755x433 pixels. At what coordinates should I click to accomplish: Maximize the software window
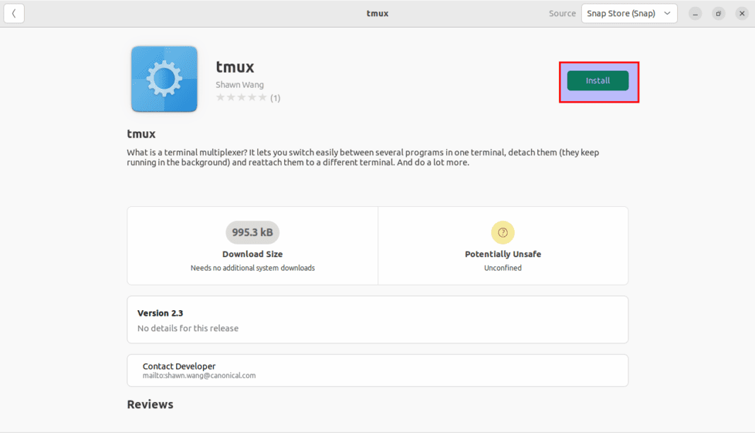tap(719, 13)
